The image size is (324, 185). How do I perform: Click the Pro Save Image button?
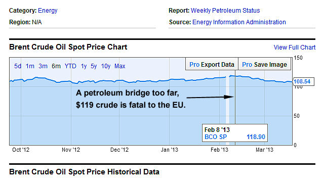(264, 65)
